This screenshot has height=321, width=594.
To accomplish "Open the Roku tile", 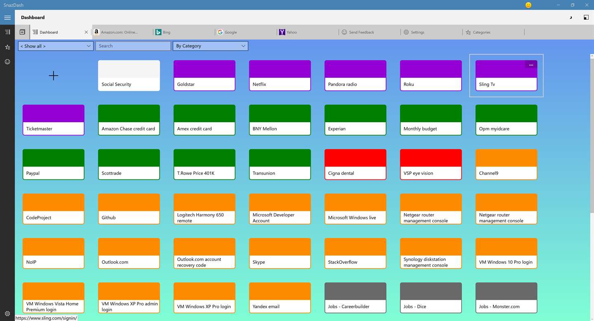I will (x=431, y=76).
